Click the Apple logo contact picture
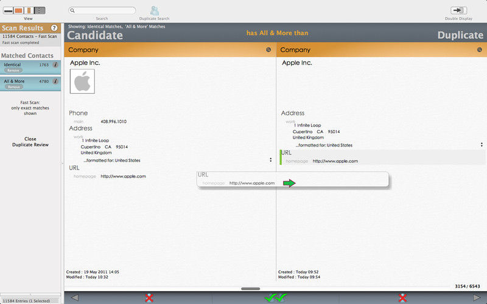Screen dimensions: 487x304 pos(82,81)
